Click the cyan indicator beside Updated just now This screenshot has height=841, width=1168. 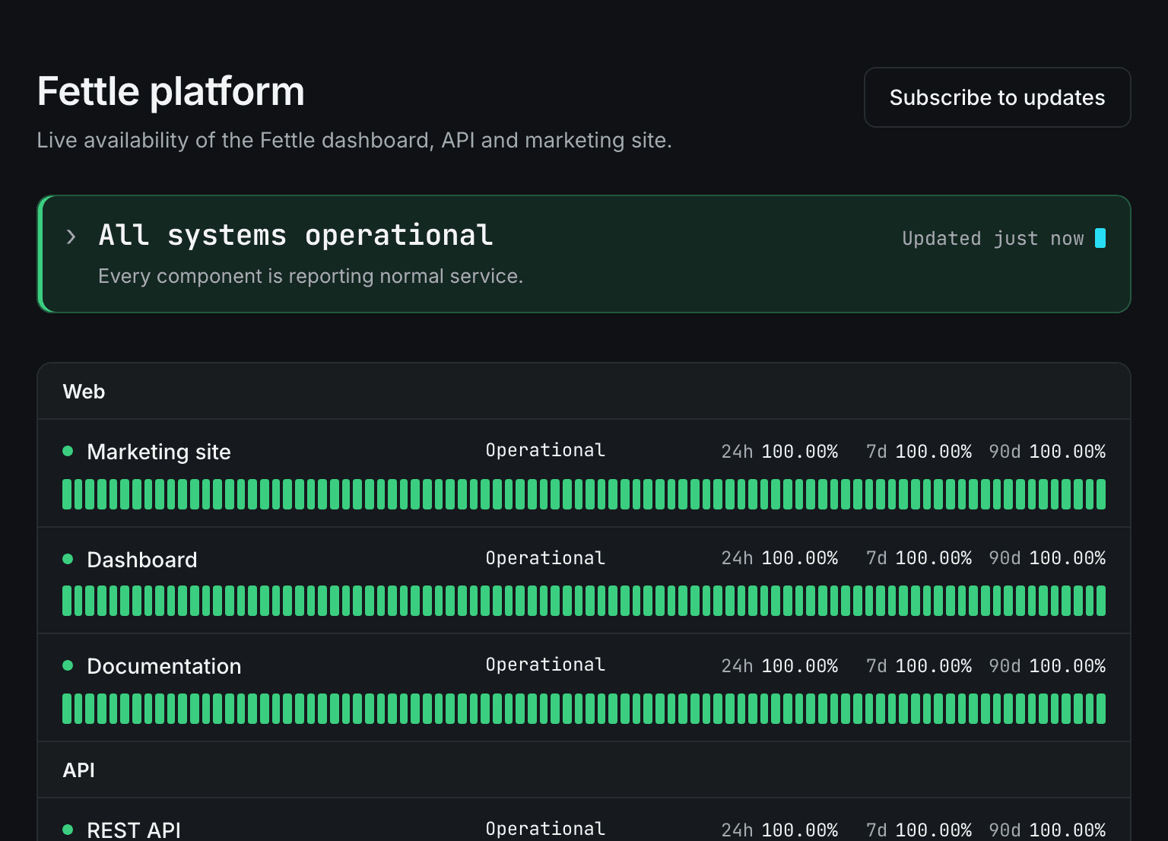pyautogui.click(x=1100, y=238)
